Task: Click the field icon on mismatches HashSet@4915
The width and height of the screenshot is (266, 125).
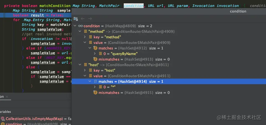Action: (95, 93)
